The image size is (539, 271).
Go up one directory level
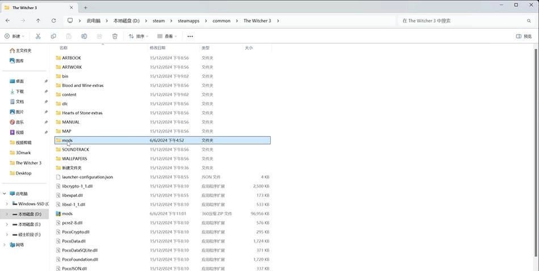(38, 21)
